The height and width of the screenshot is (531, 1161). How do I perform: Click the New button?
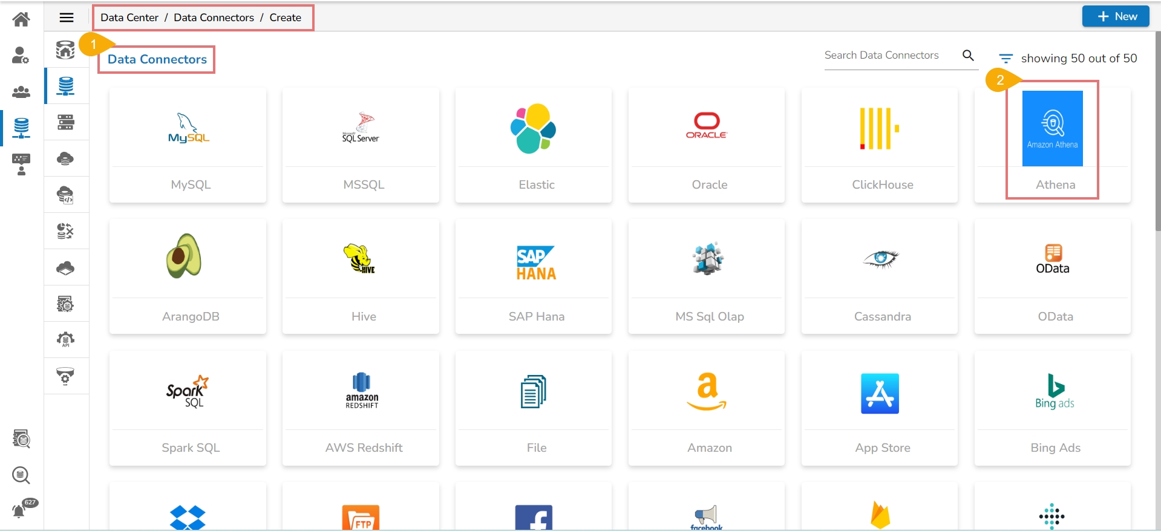(1116, 16)
